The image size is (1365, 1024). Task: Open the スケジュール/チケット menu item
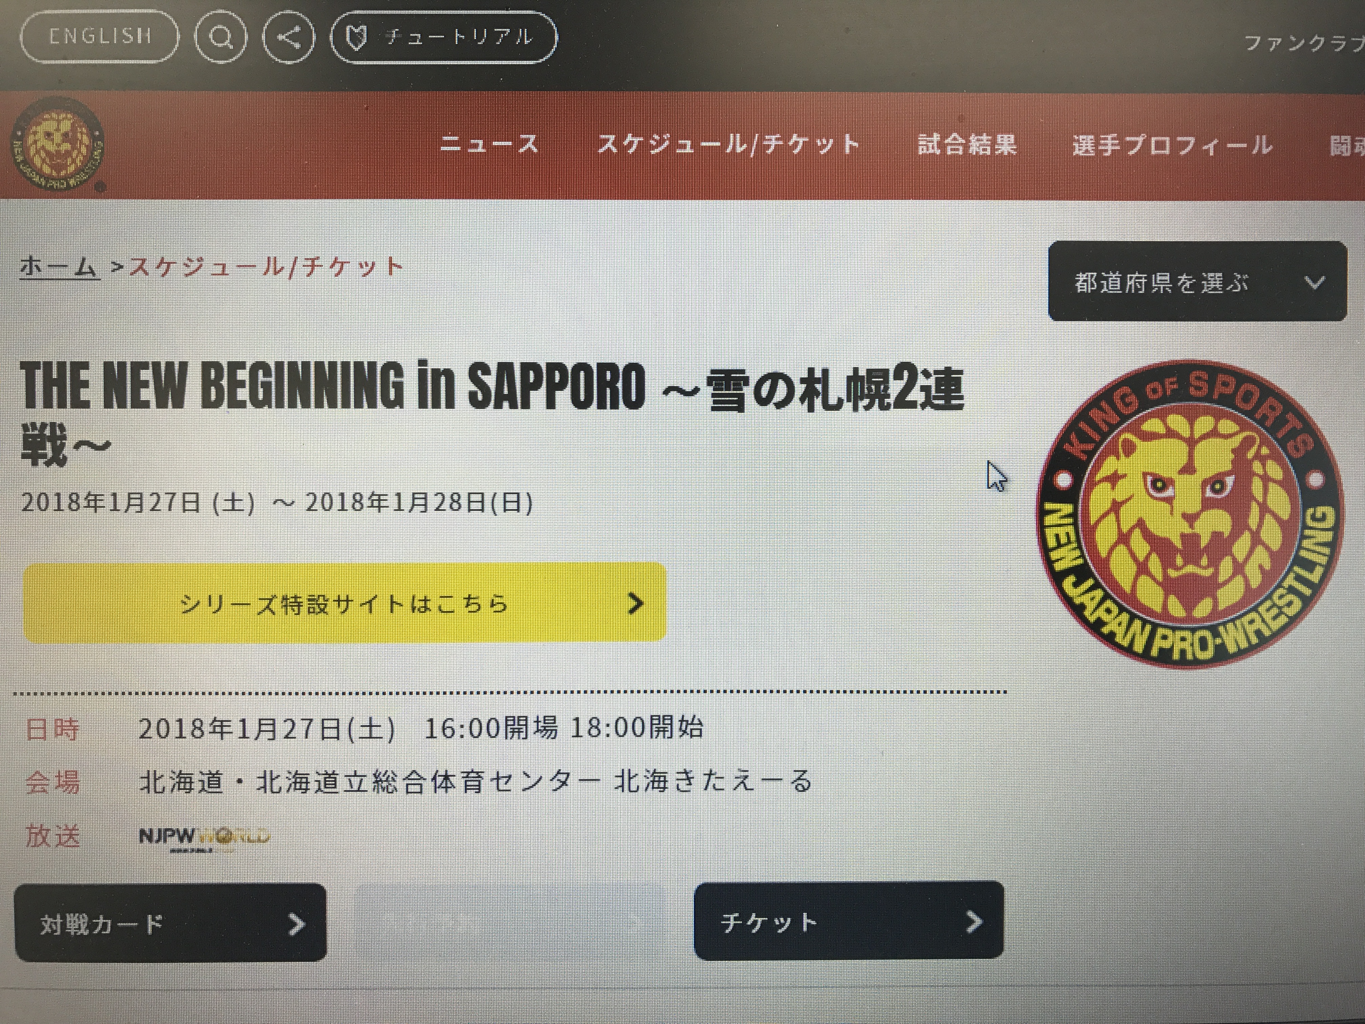pyautogui.click(x=728, y=145)
